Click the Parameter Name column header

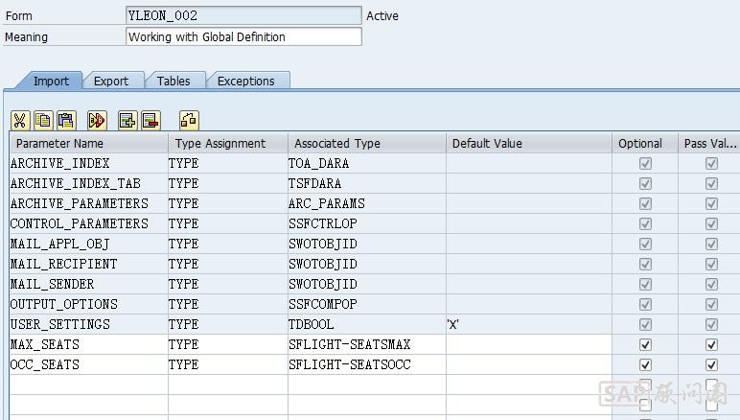[88, 143]
